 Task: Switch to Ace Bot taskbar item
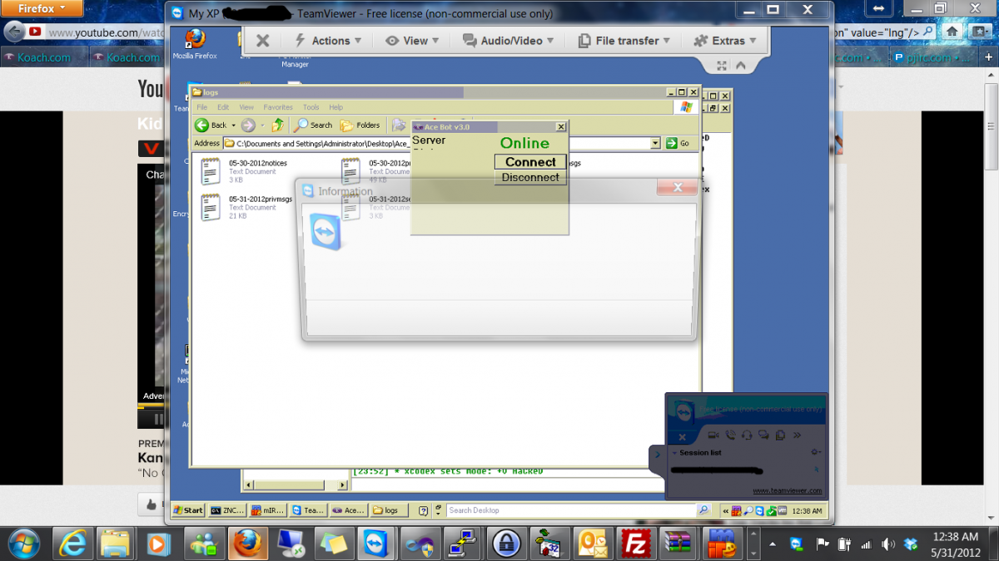pyautogui.click(x=348, y=510)
